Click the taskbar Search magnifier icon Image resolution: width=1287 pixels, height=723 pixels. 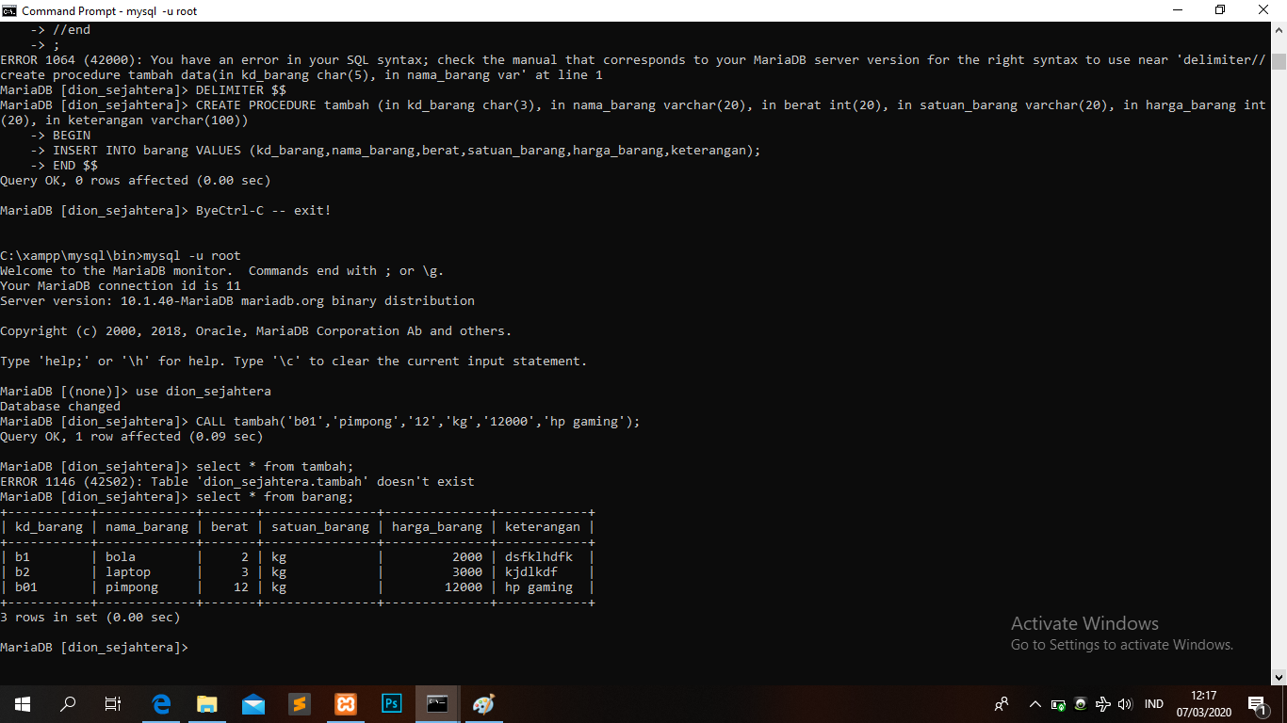tap(68, 703)
